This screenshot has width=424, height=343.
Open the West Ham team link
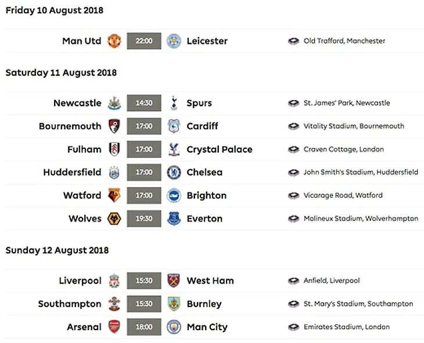[x=210, y=281]
